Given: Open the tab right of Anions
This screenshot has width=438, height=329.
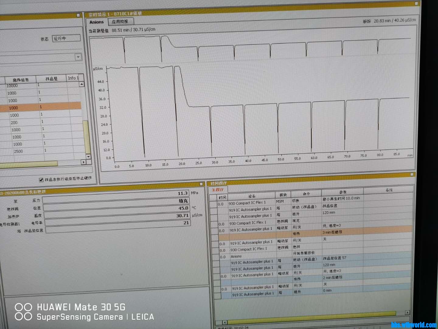Looking at the screenshot, I should click(120, 22).
